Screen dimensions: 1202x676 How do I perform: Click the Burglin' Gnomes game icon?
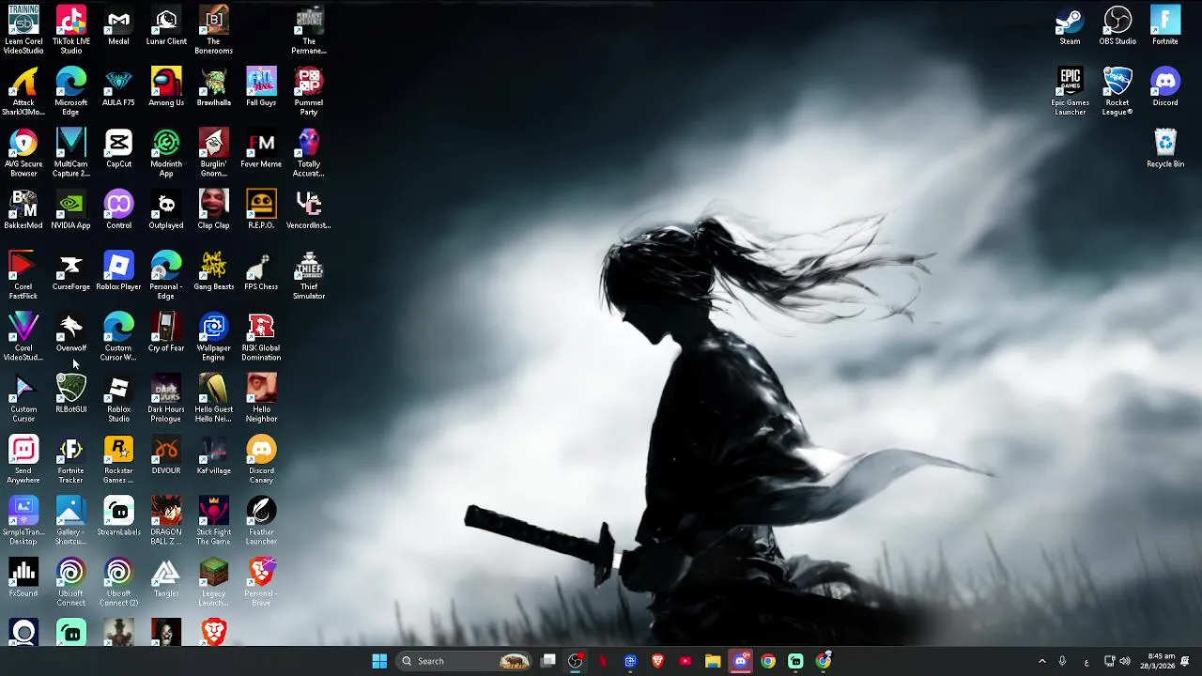(x=213, y=152)
